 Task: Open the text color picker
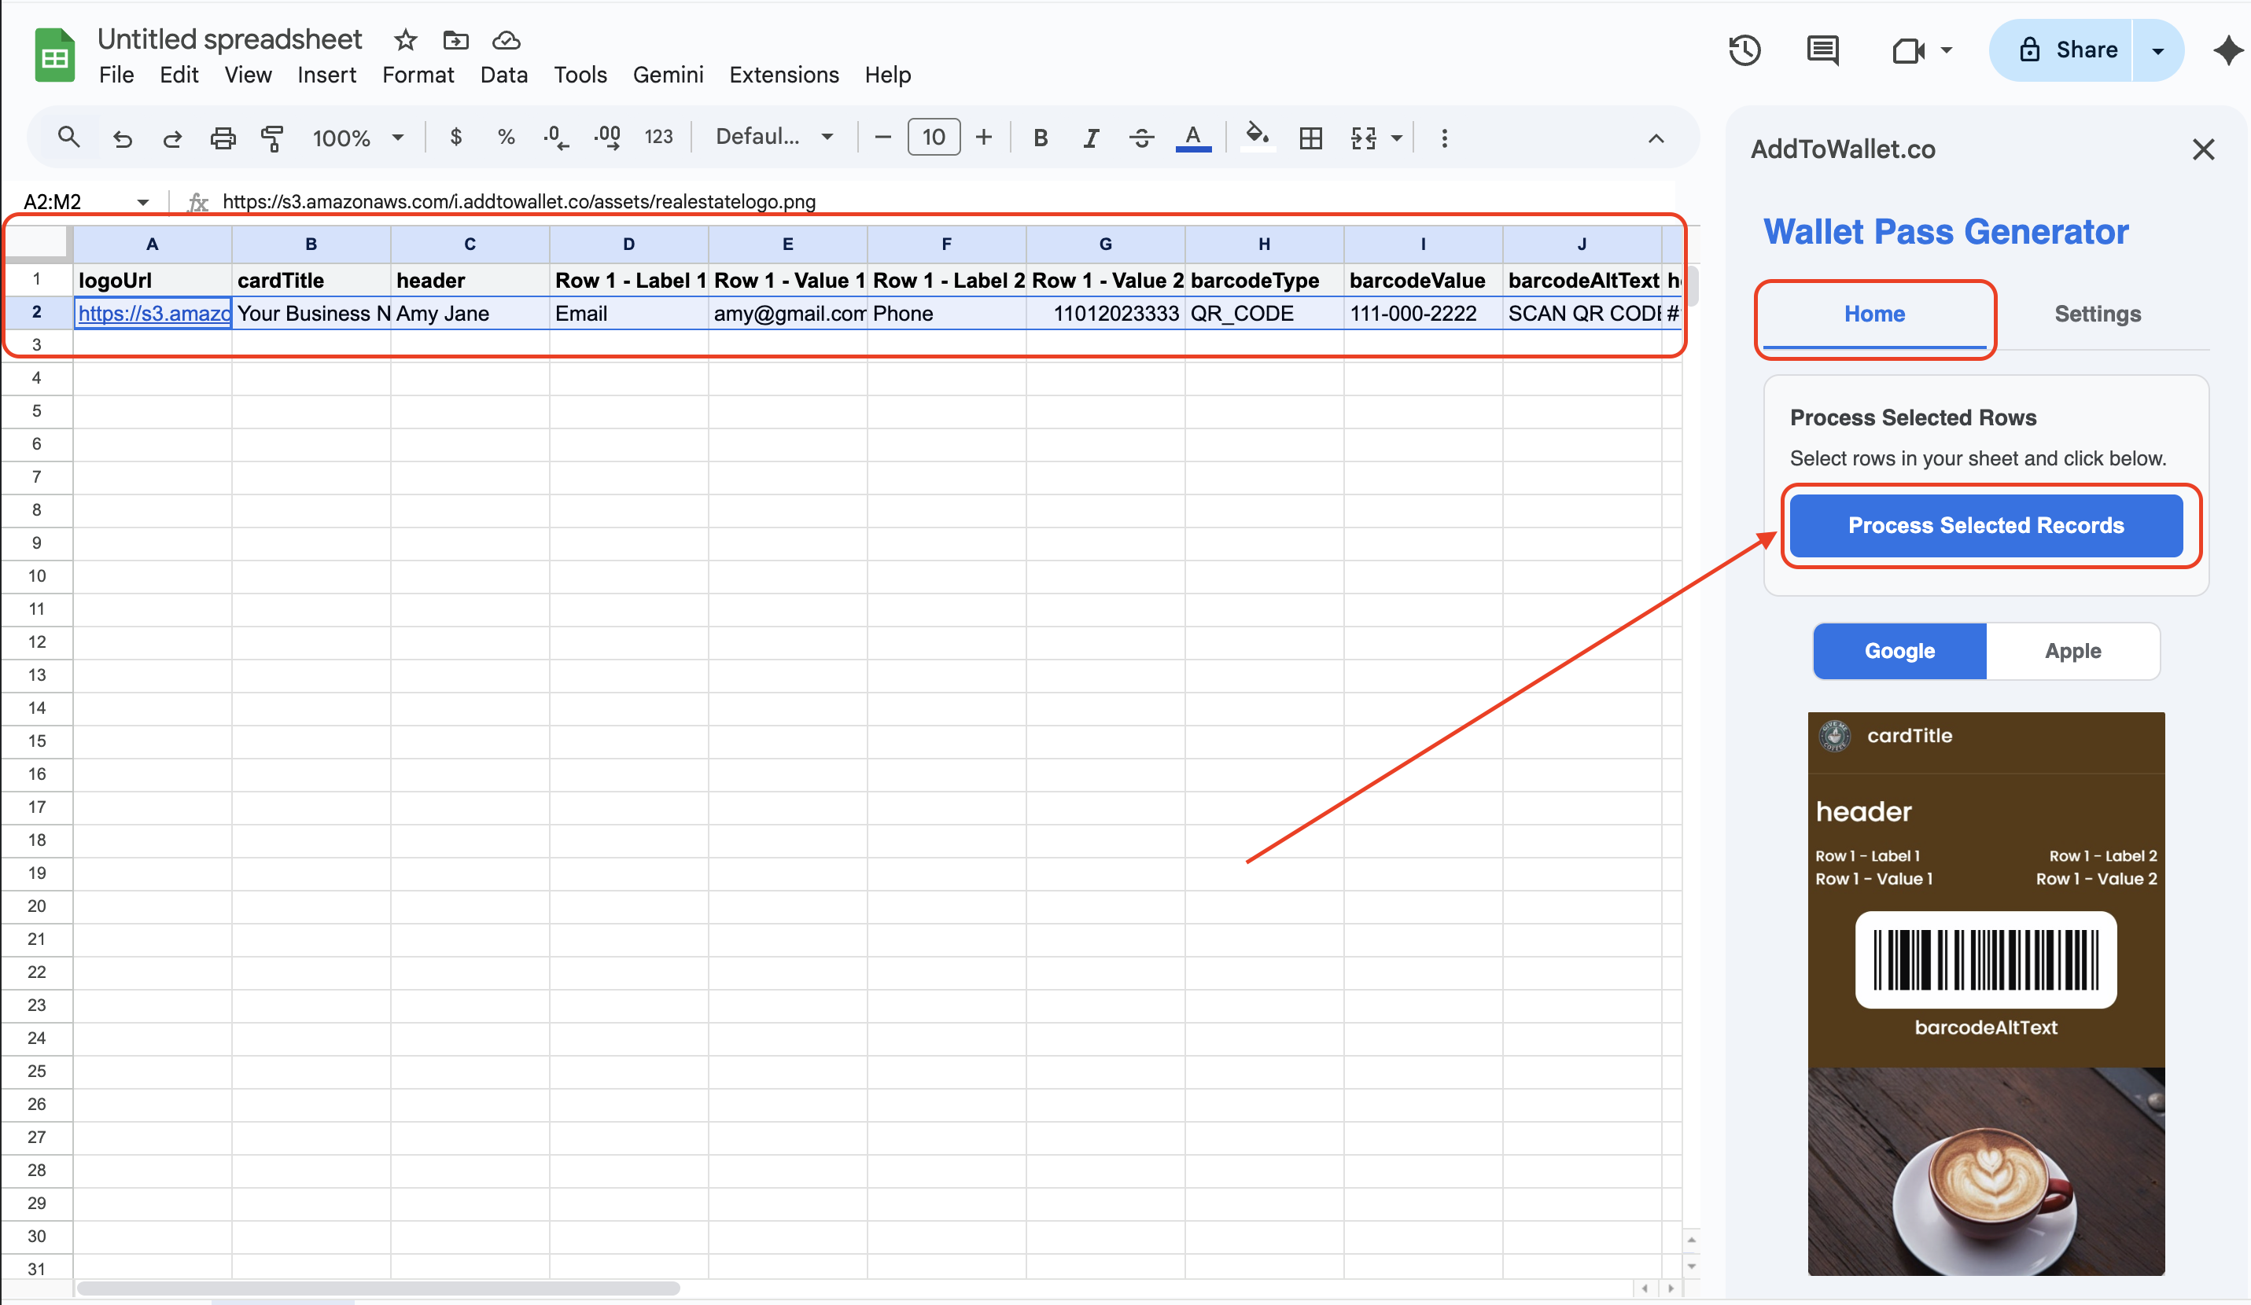[1192, 138]
